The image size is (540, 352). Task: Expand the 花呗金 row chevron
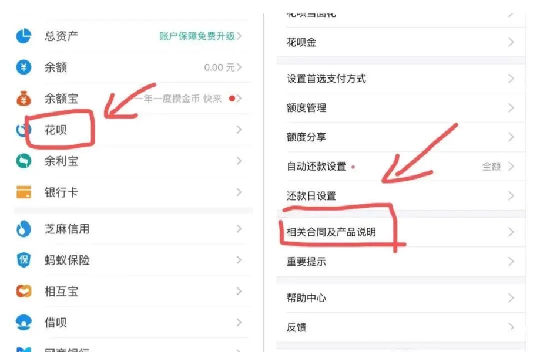[x=511, y=42]
